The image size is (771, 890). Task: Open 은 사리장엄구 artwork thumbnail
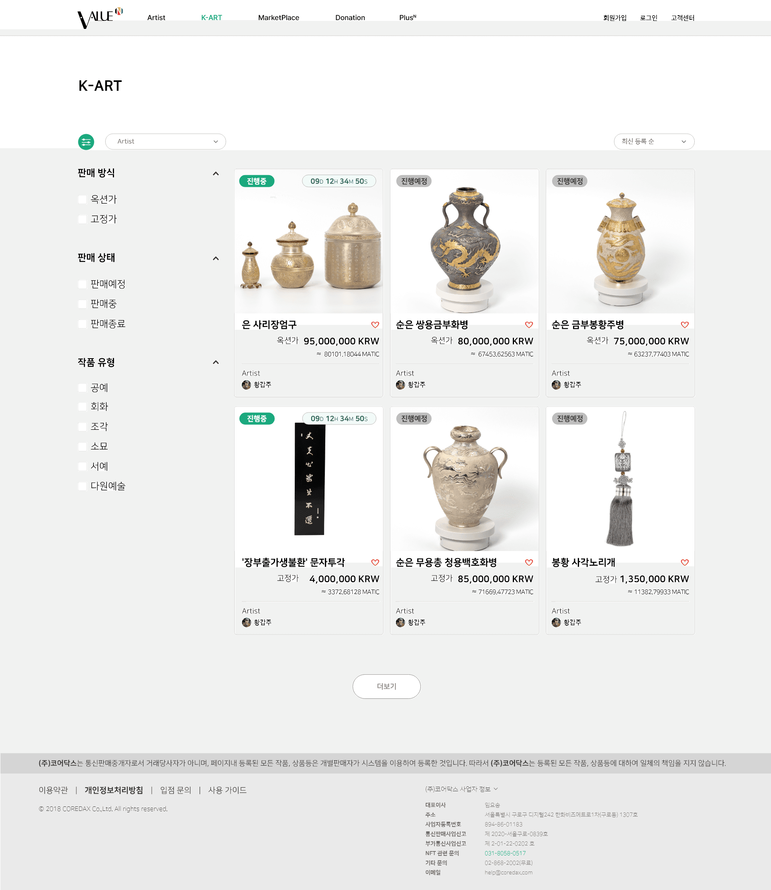(308, 241)
